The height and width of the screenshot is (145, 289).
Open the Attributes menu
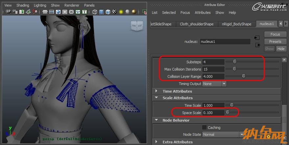[203, 13]
